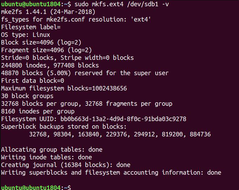
Task: Click Maximum filesystem blocks value 1002438656
Action: click(109, 88)
